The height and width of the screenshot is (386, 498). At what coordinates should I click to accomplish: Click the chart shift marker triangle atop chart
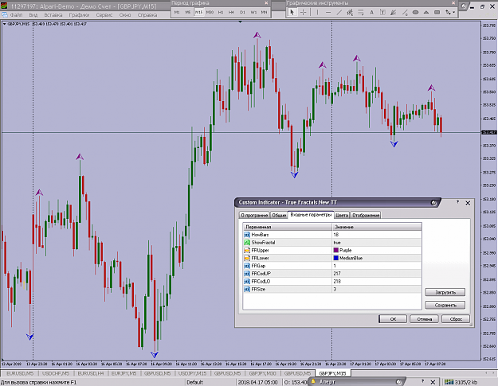point(240,22)
